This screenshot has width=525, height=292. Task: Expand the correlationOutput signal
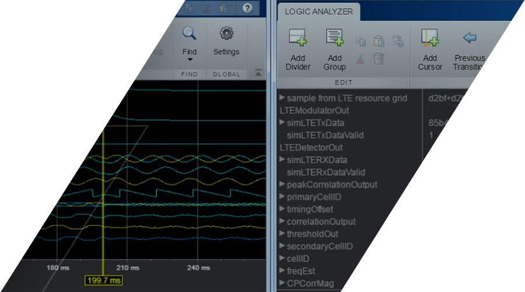tap(282, 221)
